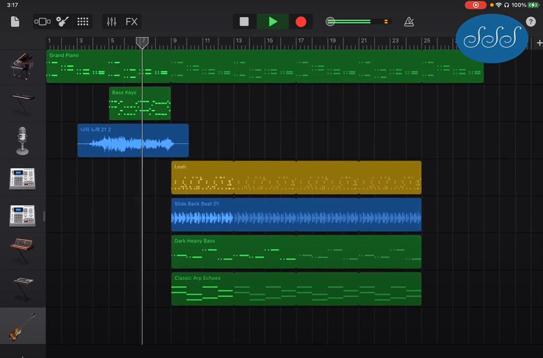Click the 3:17 clock in status bar

coord(13,5)
